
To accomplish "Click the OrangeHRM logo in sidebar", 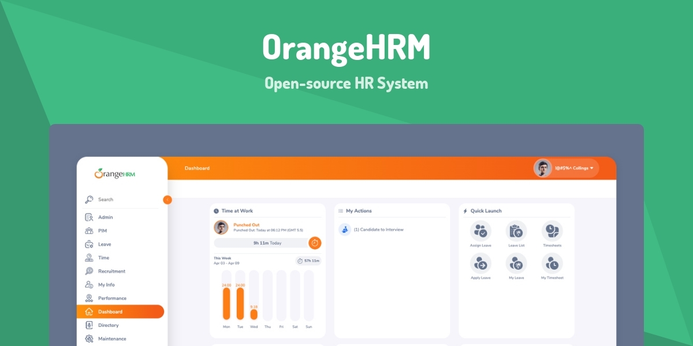I will pos(115,174).
